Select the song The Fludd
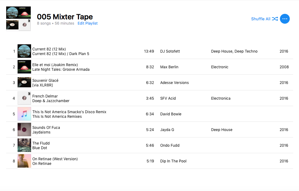The height and width of the screenshot is (191, 299). point(41,143)
